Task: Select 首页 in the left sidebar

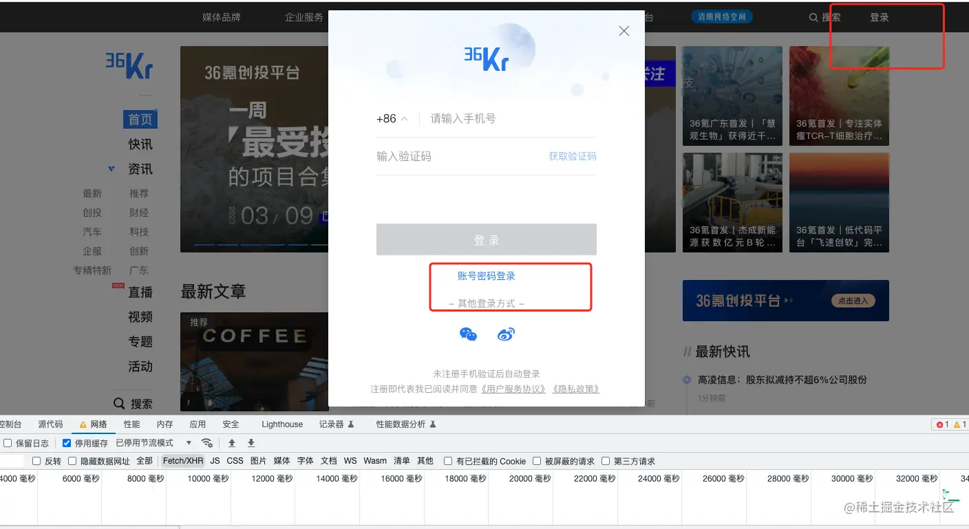Action: pos(140,119)
